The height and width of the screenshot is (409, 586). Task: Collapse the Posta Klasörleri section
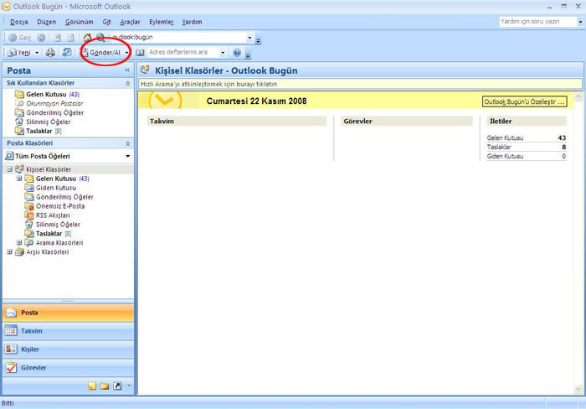click(x=128, y=143)
